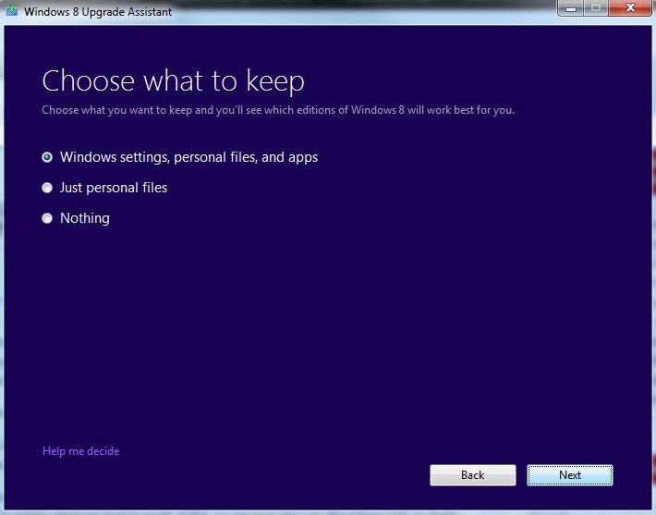Open the 'Help me decide' link
Image resolution: width=656 pixels, height=515 pixels.
click(x=80, y=451)
